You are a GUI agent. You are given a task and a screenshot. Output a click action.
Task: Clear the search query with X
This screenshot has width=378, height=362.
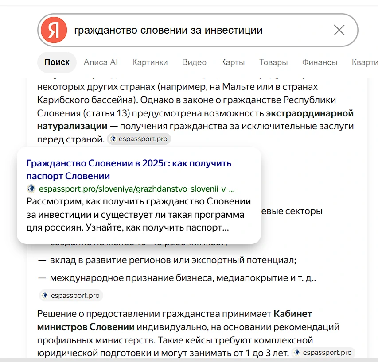(339, 30)
